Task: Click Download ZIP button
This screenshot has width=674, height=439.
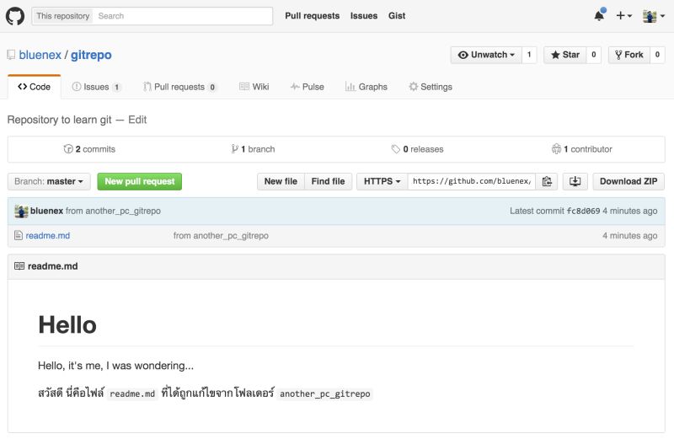Action: (x=629, y=181)
